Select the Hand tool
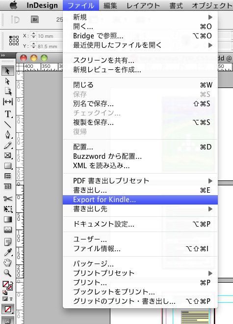The width and height of the screenshot is (233, 324). (8, 263)
